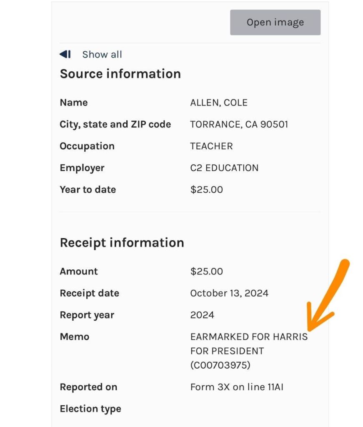Click the Employer field label
The width and height of the screenshot is (363, 427).
coord(82,168)
